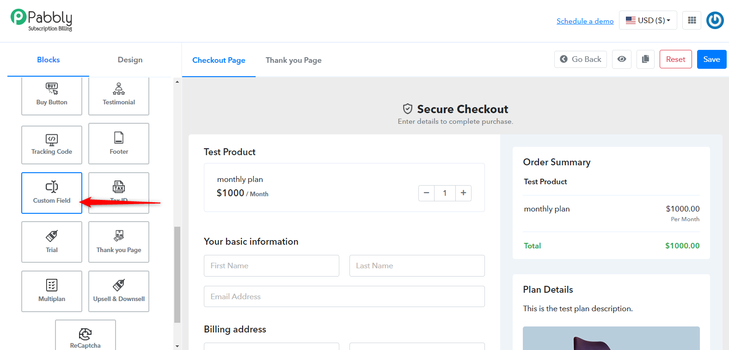Image resolution: width=729 pixels, height=350 pixels.
Task: Add the ReCaptcha block
Action: tap(86, 336)
